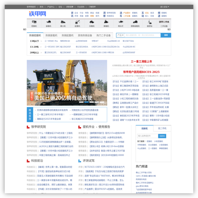198x198 pixels.
Task: Open the 二手设备 link under 选车
Action: [127, 16]
